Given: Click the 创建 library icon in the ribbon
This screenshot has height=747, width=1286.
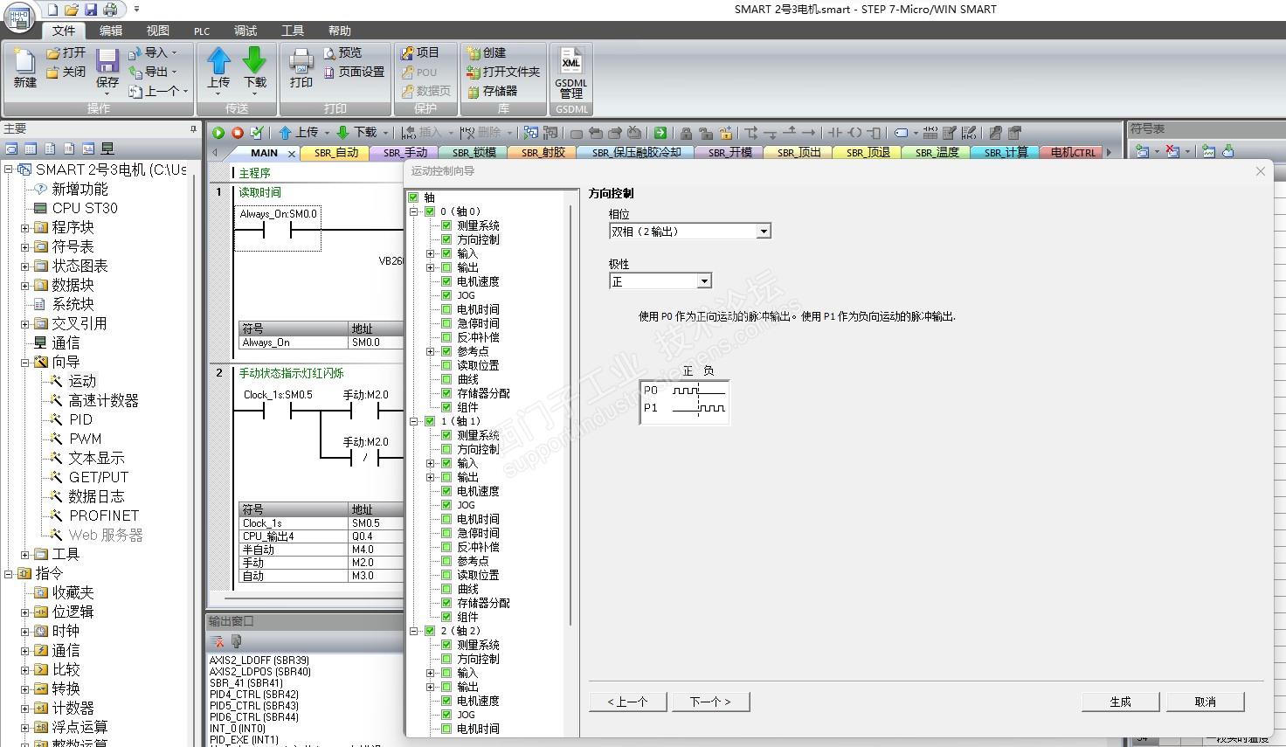Looking at the screenshot, I should click(474, 53).
